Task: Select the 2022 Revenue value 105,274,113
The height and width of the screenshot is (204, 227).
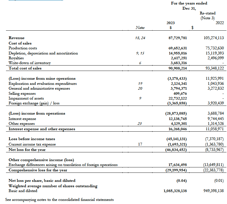Action: pos(212,38)
